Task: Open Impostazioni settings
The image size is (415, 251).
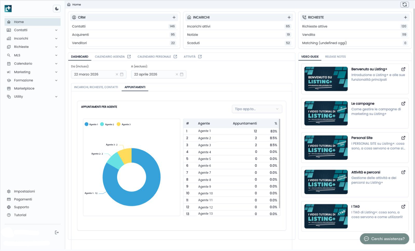Action: pos(24,191)
